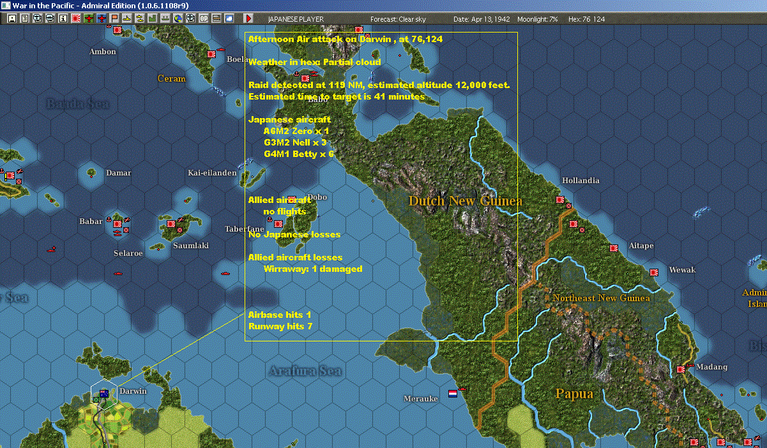Click the orange flag toolbar icon
This screenshot has width=767, height=448.
(x=114, y=19)
